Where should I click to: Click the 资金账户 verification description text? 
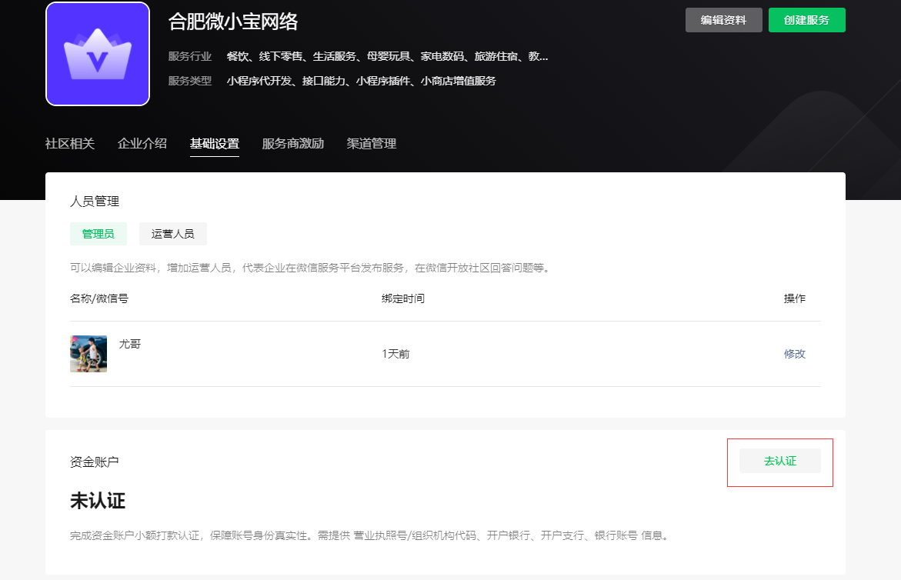(x=370, y=535)
